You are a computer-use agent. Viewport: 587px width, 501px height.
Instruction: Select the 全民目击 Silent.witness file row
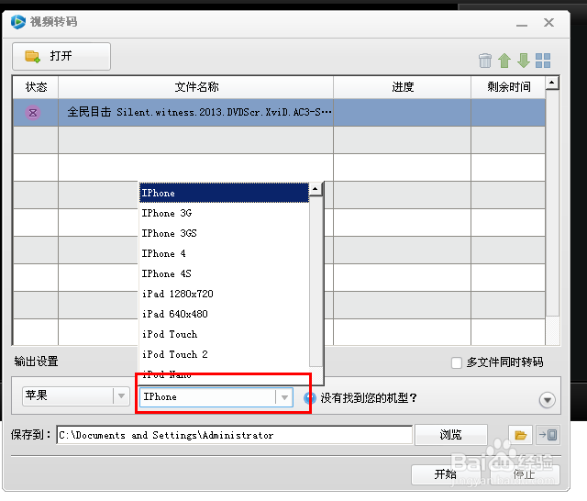[279, 112]
